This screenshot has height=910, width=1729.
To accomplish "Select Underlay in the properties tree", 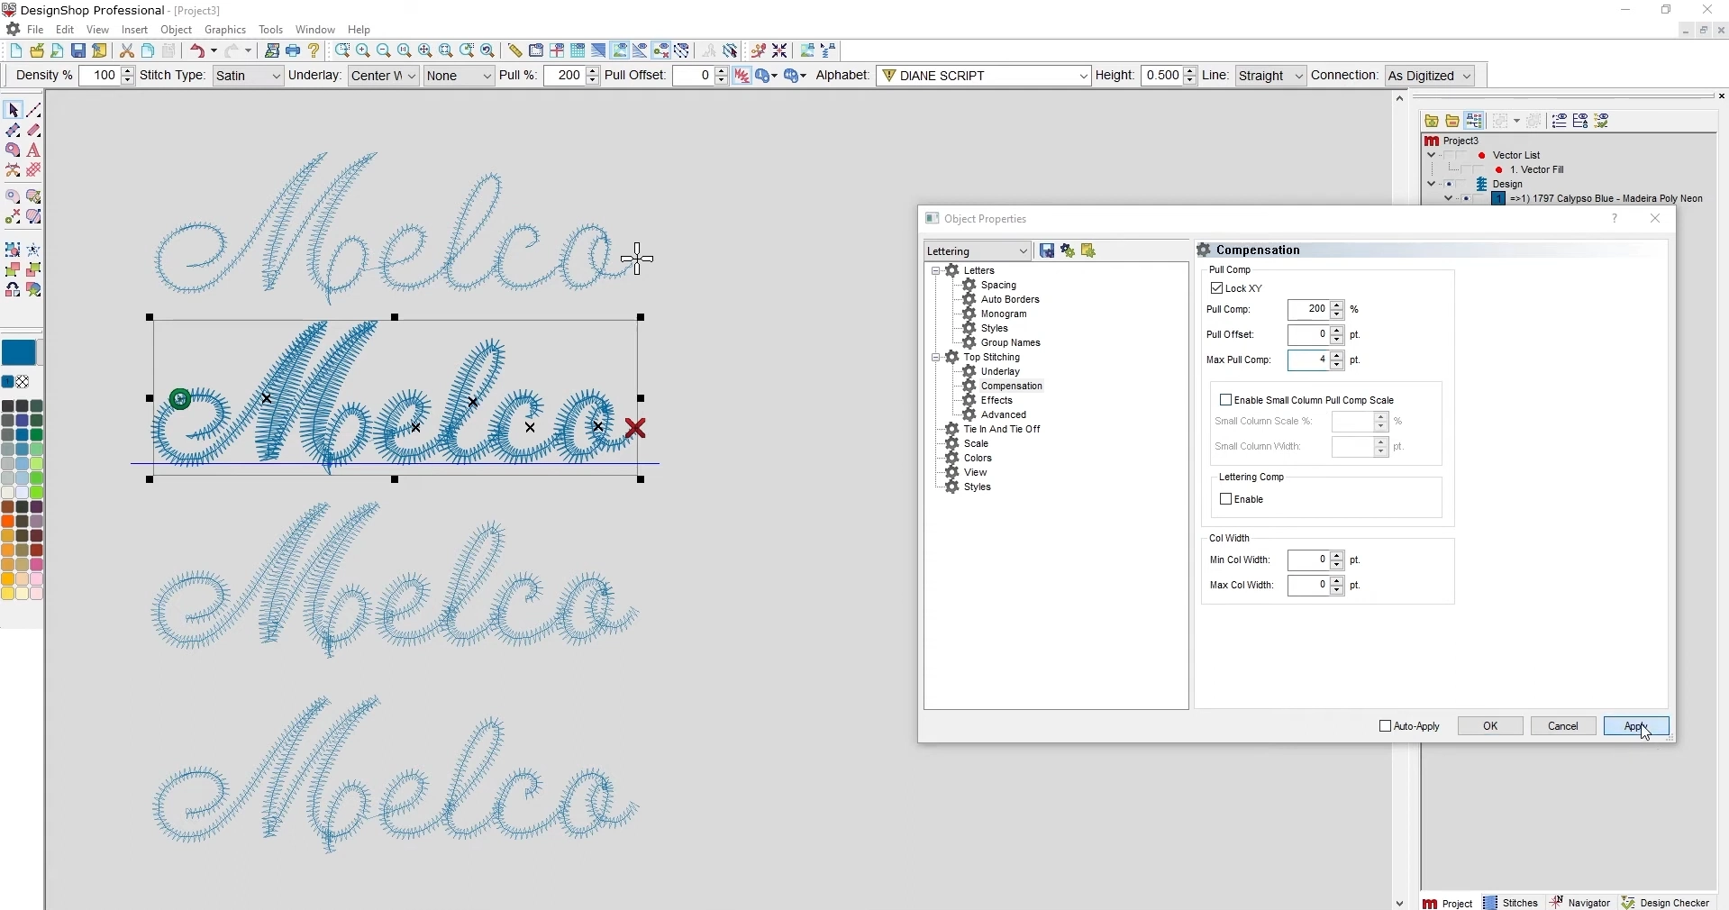I will (x=1000, y=371).
